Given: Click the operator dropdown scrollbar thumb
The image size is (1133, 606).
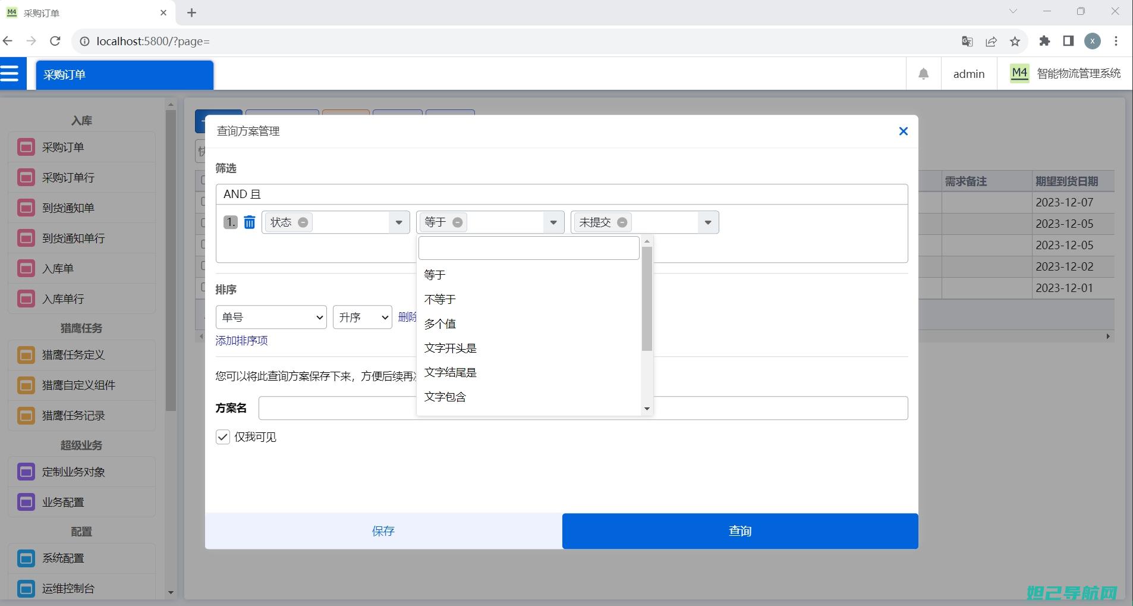Looking at the screenshot, I should (647, 299).
